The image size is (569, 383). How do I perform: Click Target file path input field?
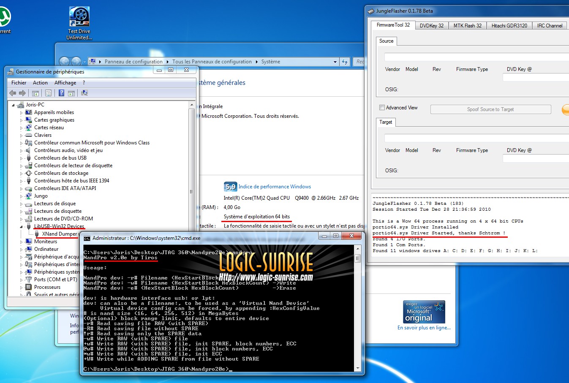[x=476, y=138]
